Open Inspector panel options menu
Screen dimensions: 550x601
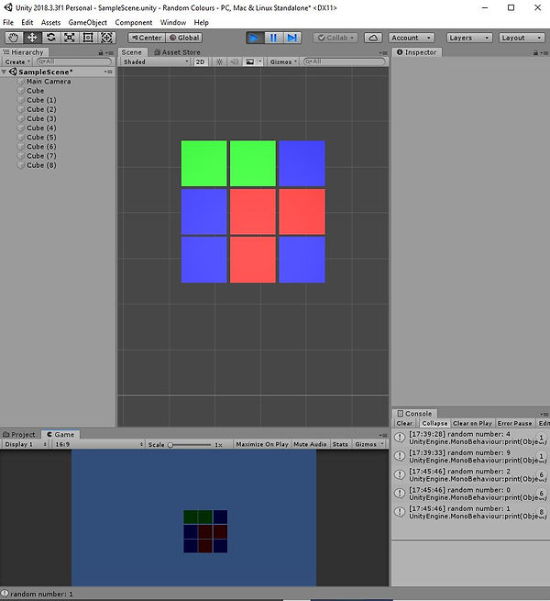click(x=544, y=53)
